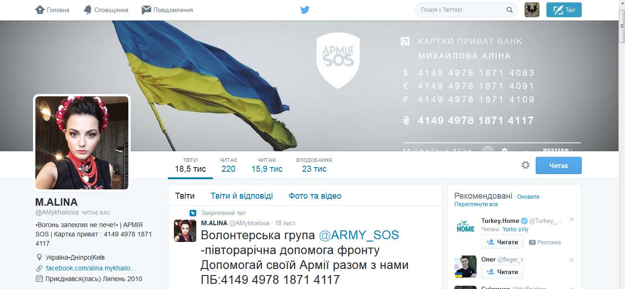This screenshot has height=289, width=625.
Task: Compose a new tweet with Твіт button
Action: (x=564, y=10)
